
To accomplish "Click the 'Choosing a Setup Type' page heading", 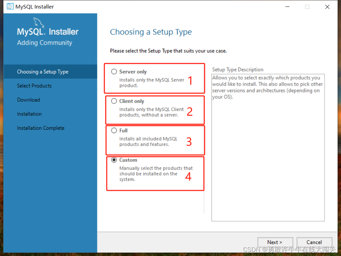I will (x=151, y=32).
